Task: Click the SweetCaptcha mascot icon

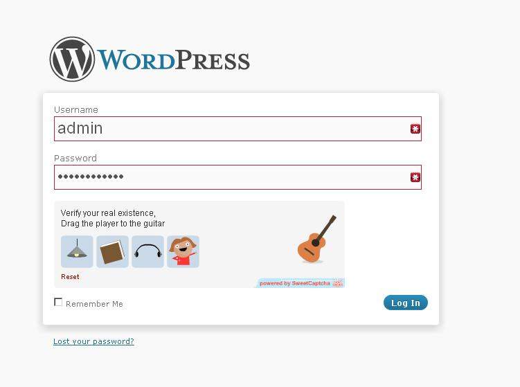Action: tap(338, 284)
